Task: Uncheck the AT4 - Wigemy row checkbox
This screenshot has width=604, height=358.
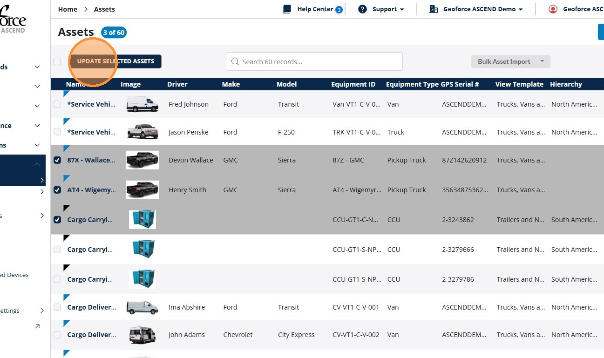Action: [x=57, y=190]
